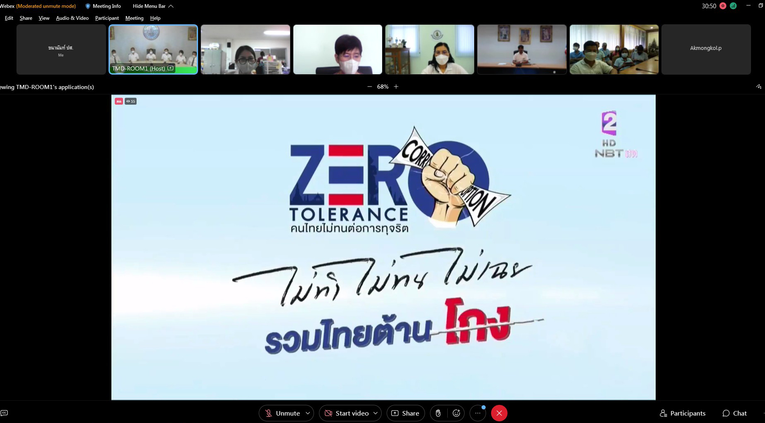The height and width of the screenshot is (423, 765).
Task: Open the Participants panel
Action: (682, 413)
